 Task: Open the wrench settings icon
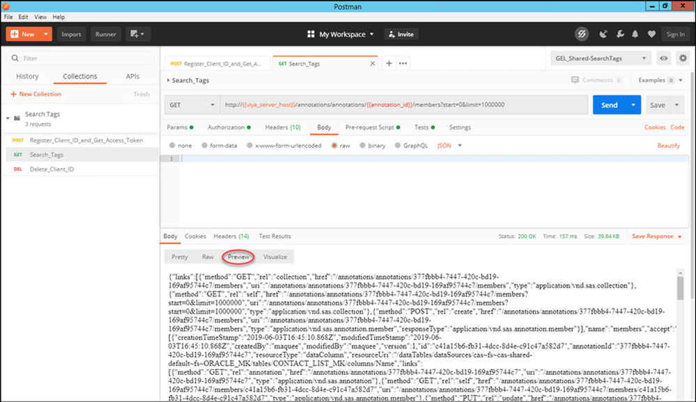tap(620, 34)
